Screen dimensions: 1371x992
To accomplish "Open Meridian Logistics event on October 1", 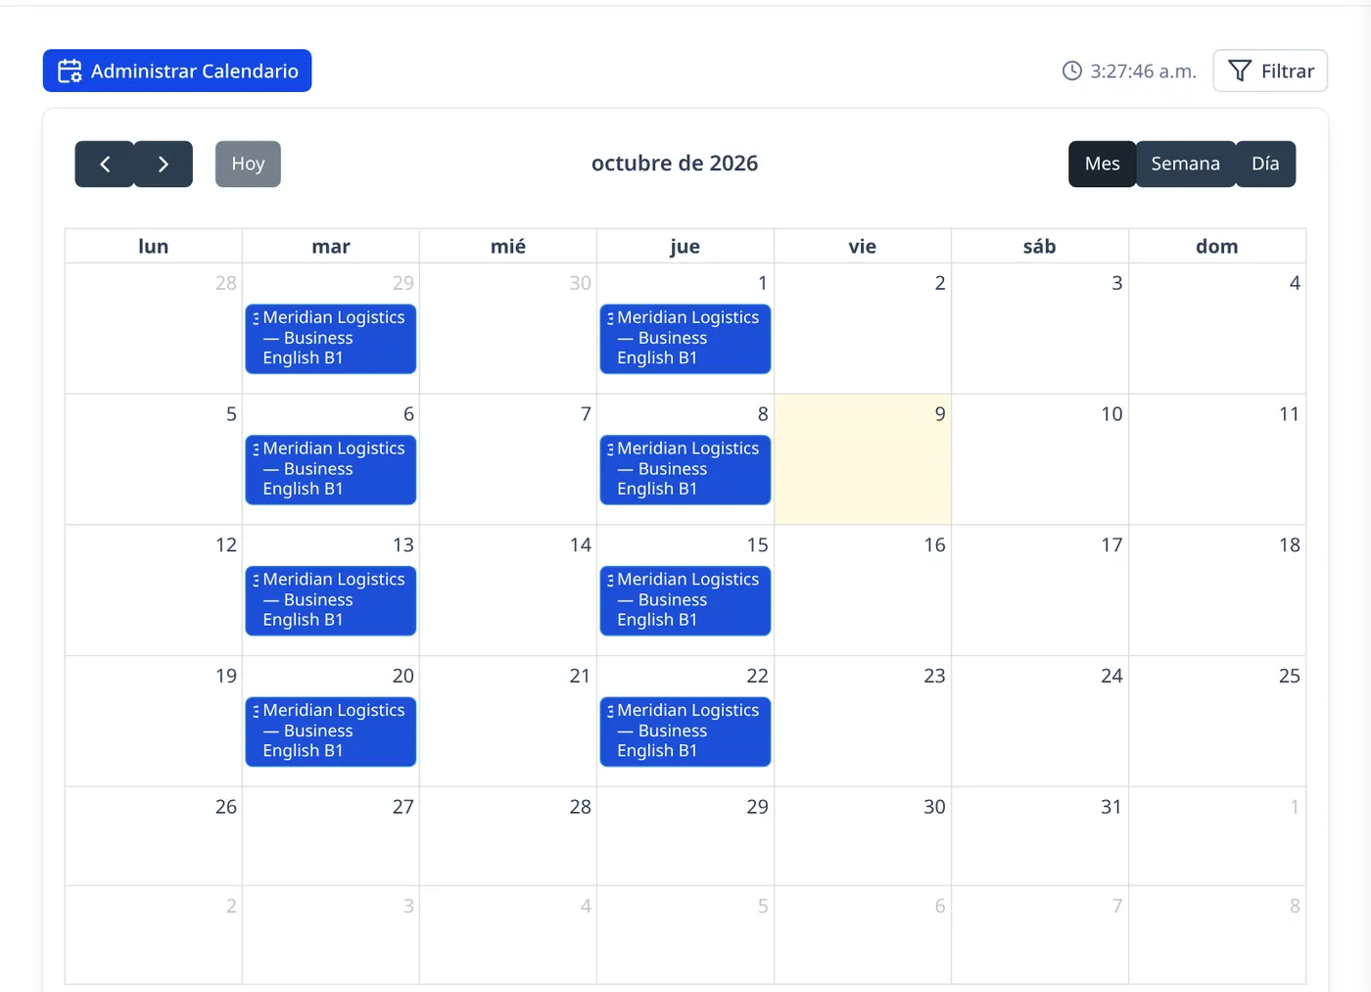I will (x=685, y=339).
